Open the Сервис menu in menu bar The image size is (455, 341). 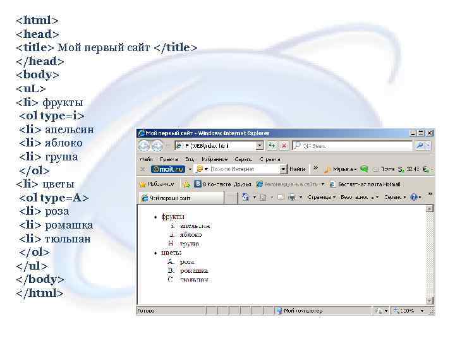[x=243, y=159]
